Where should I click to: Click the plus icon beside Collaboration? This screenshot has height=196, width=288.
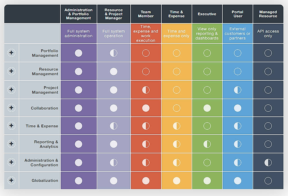coord(12,108)
